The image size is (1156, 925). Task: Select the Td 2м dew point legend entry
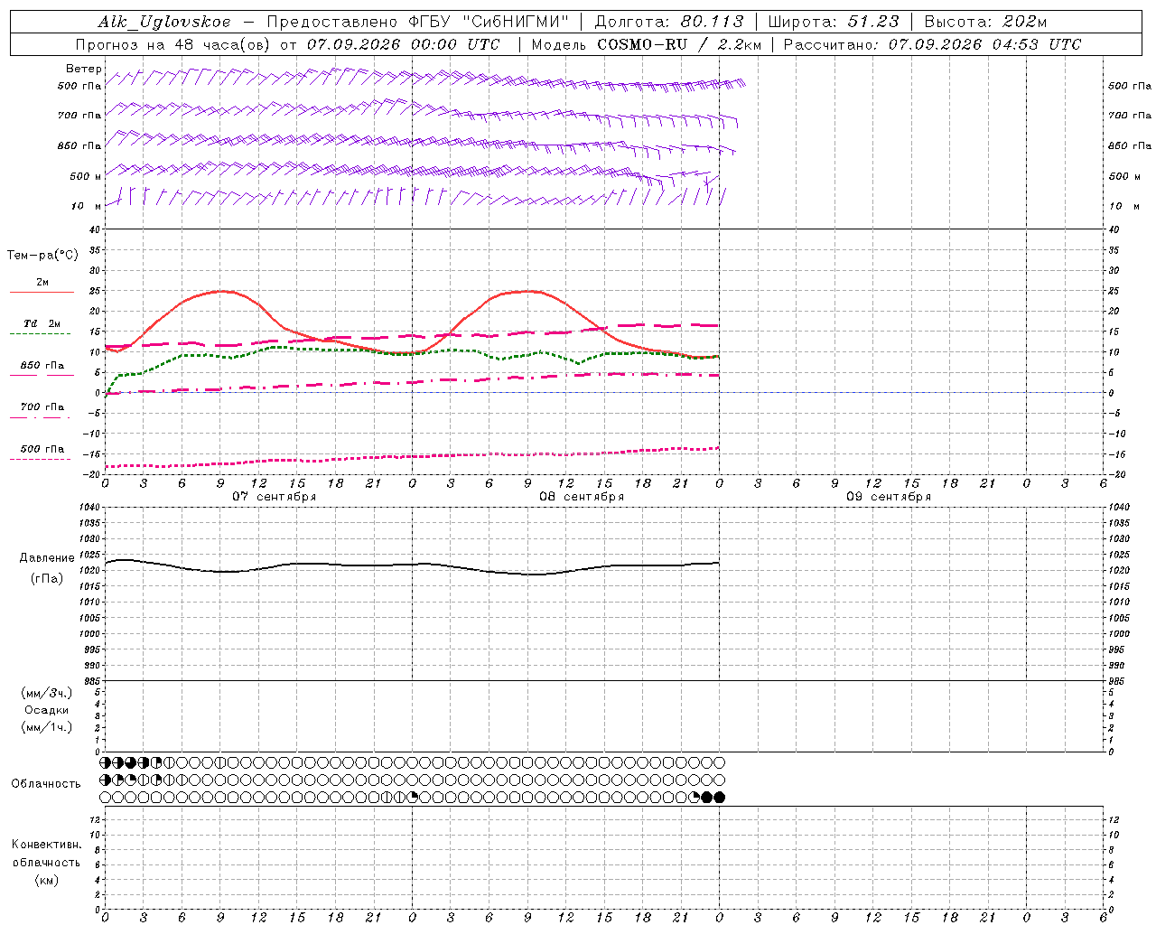point(42,322)
